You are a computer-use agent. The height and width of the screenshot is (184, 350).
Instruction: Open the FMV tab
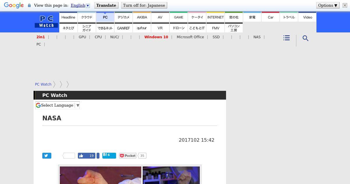tap(215, 28)
